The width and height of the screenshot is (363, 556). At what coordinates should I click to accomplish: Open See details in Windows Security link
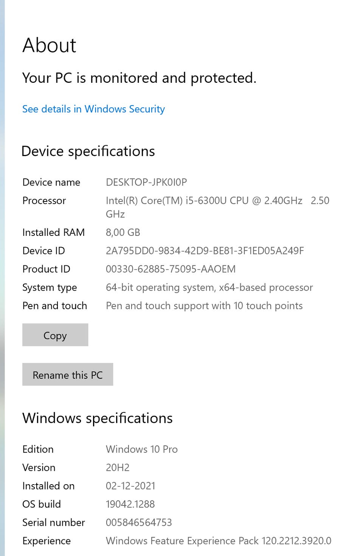pos(93,109)
